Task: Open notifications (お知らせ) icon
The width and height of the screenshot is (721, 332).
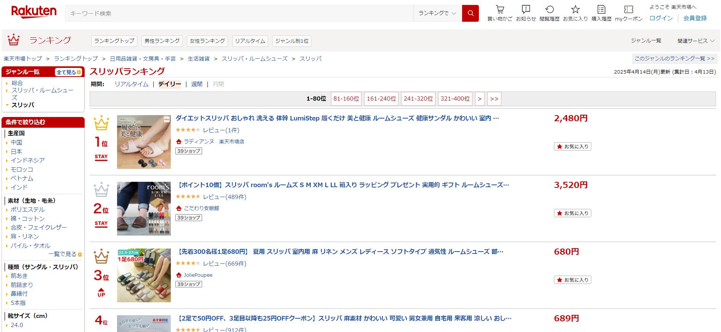Action: point(526,13)
